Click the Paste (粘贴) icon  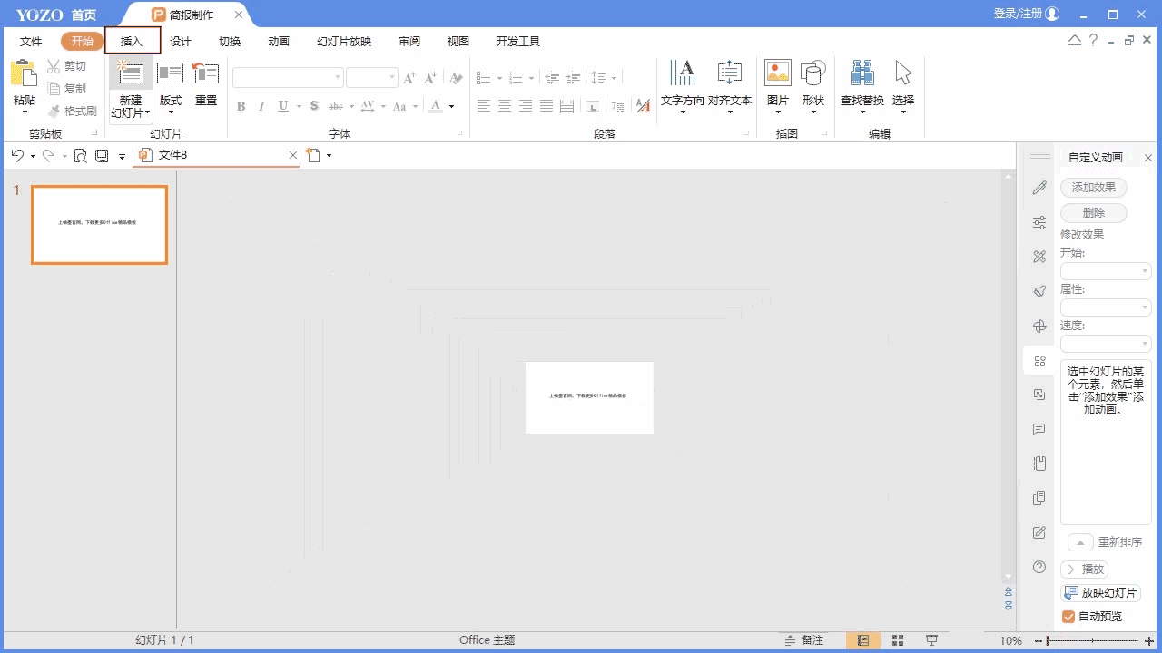(24, 76)
